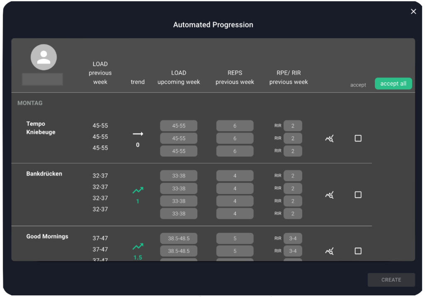425x297 pixels.
Task: Edit last reps field for Bankdrücken
Action: (x=234, y=214)
